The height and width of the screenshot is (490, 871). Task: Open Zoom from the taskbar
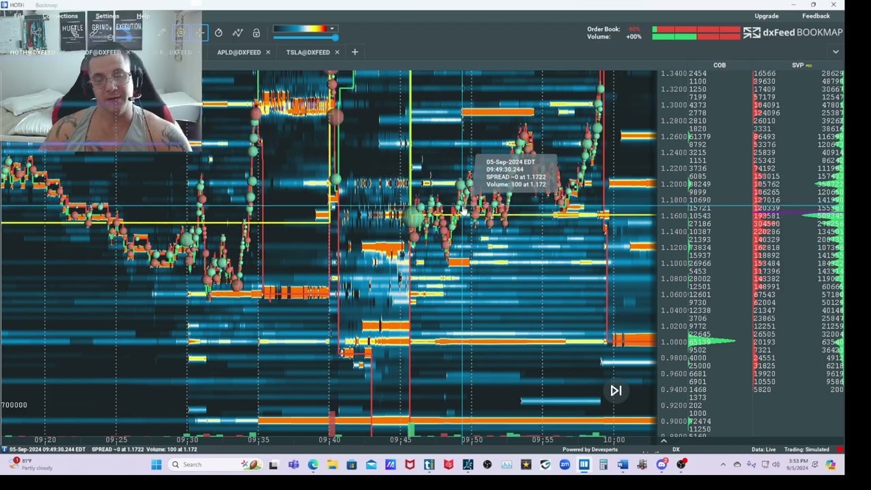coord(565,465)
